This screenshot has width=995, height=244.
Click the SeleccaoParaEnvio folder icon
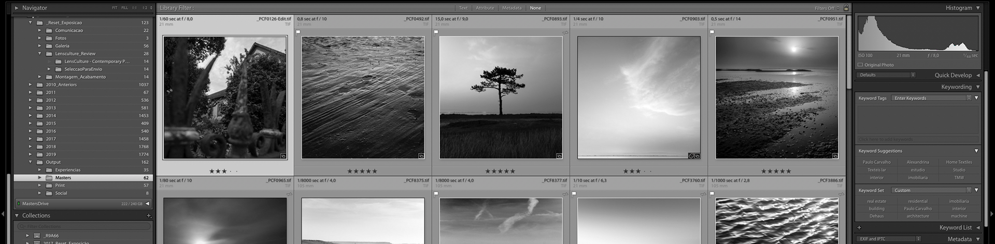click(59, 69)
